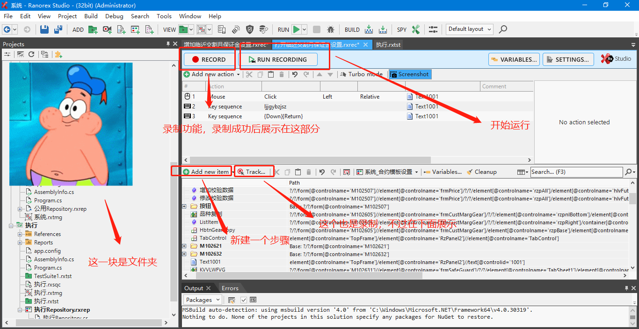Click the Move Up arrow in actions toolbar

pos(319,74)
